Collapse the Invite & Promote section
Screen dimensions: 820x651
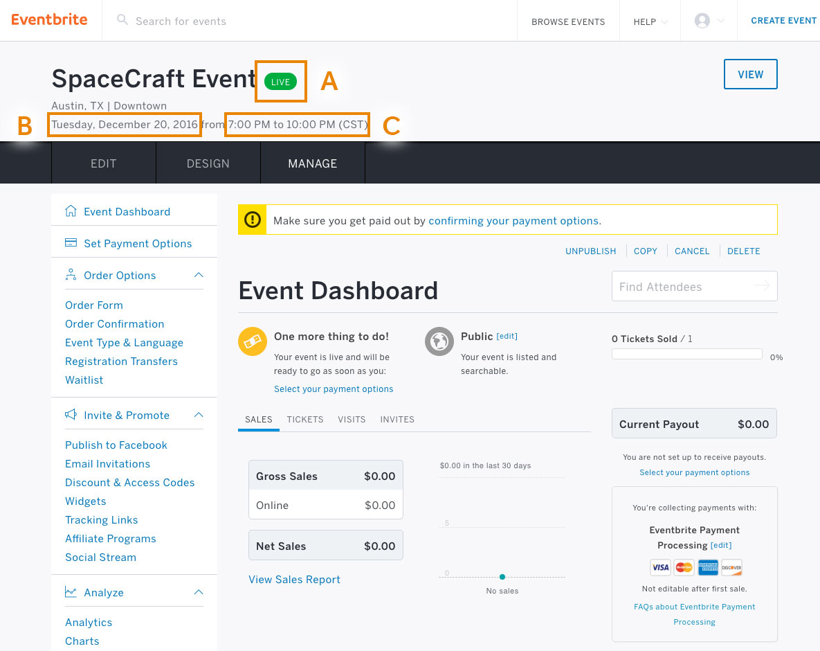199,414
